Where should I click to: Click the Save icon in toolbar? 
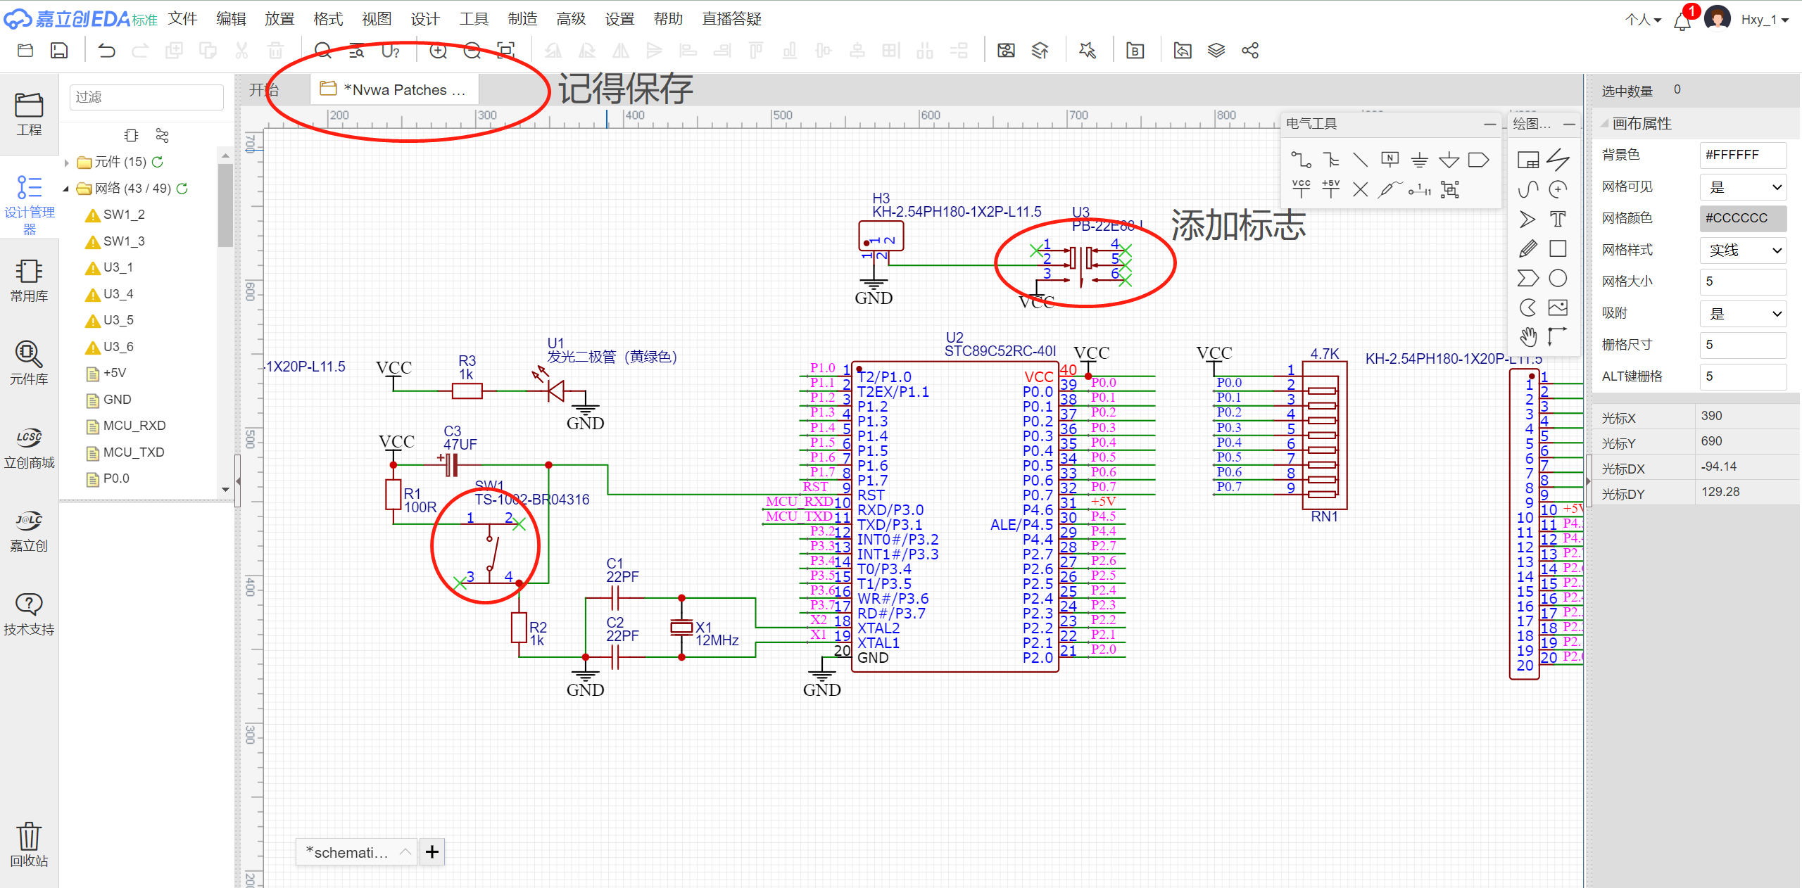[59, 51]
